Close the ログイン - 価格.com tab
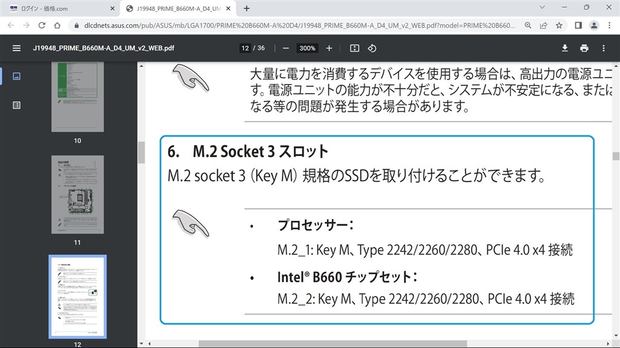This screenshot has height=348, width=620. click(112, 8)
